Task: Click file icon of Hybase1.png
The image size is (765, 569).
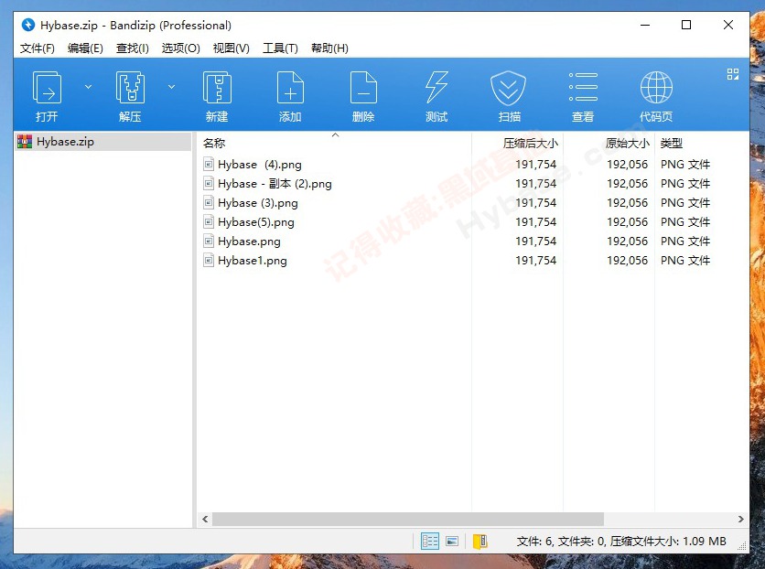Action: click(x=209, y=261)
